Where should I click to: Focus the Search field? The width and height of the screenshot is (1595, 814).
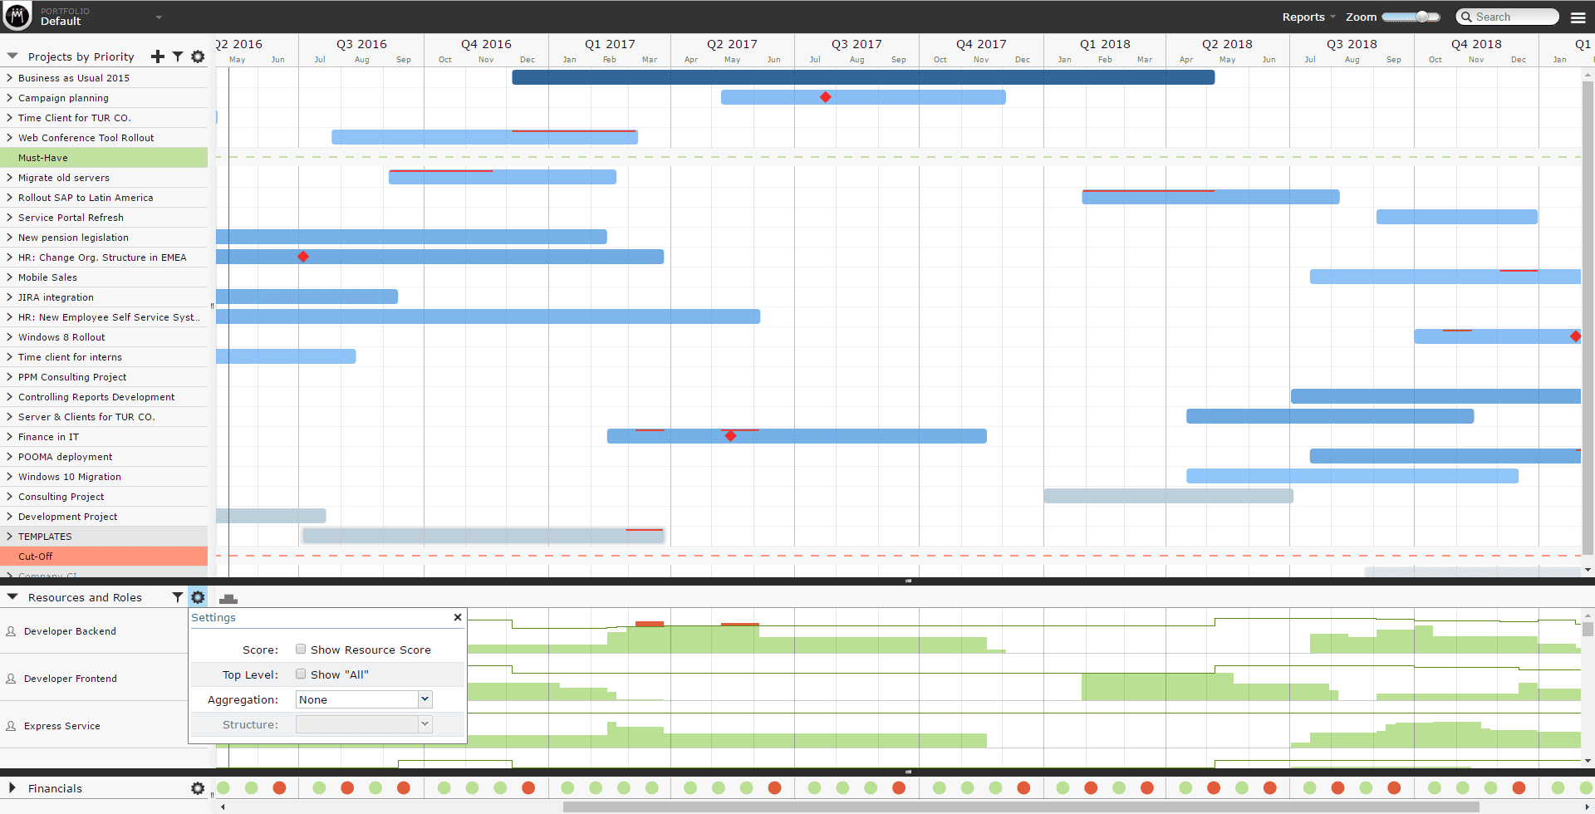point(1507,17)
